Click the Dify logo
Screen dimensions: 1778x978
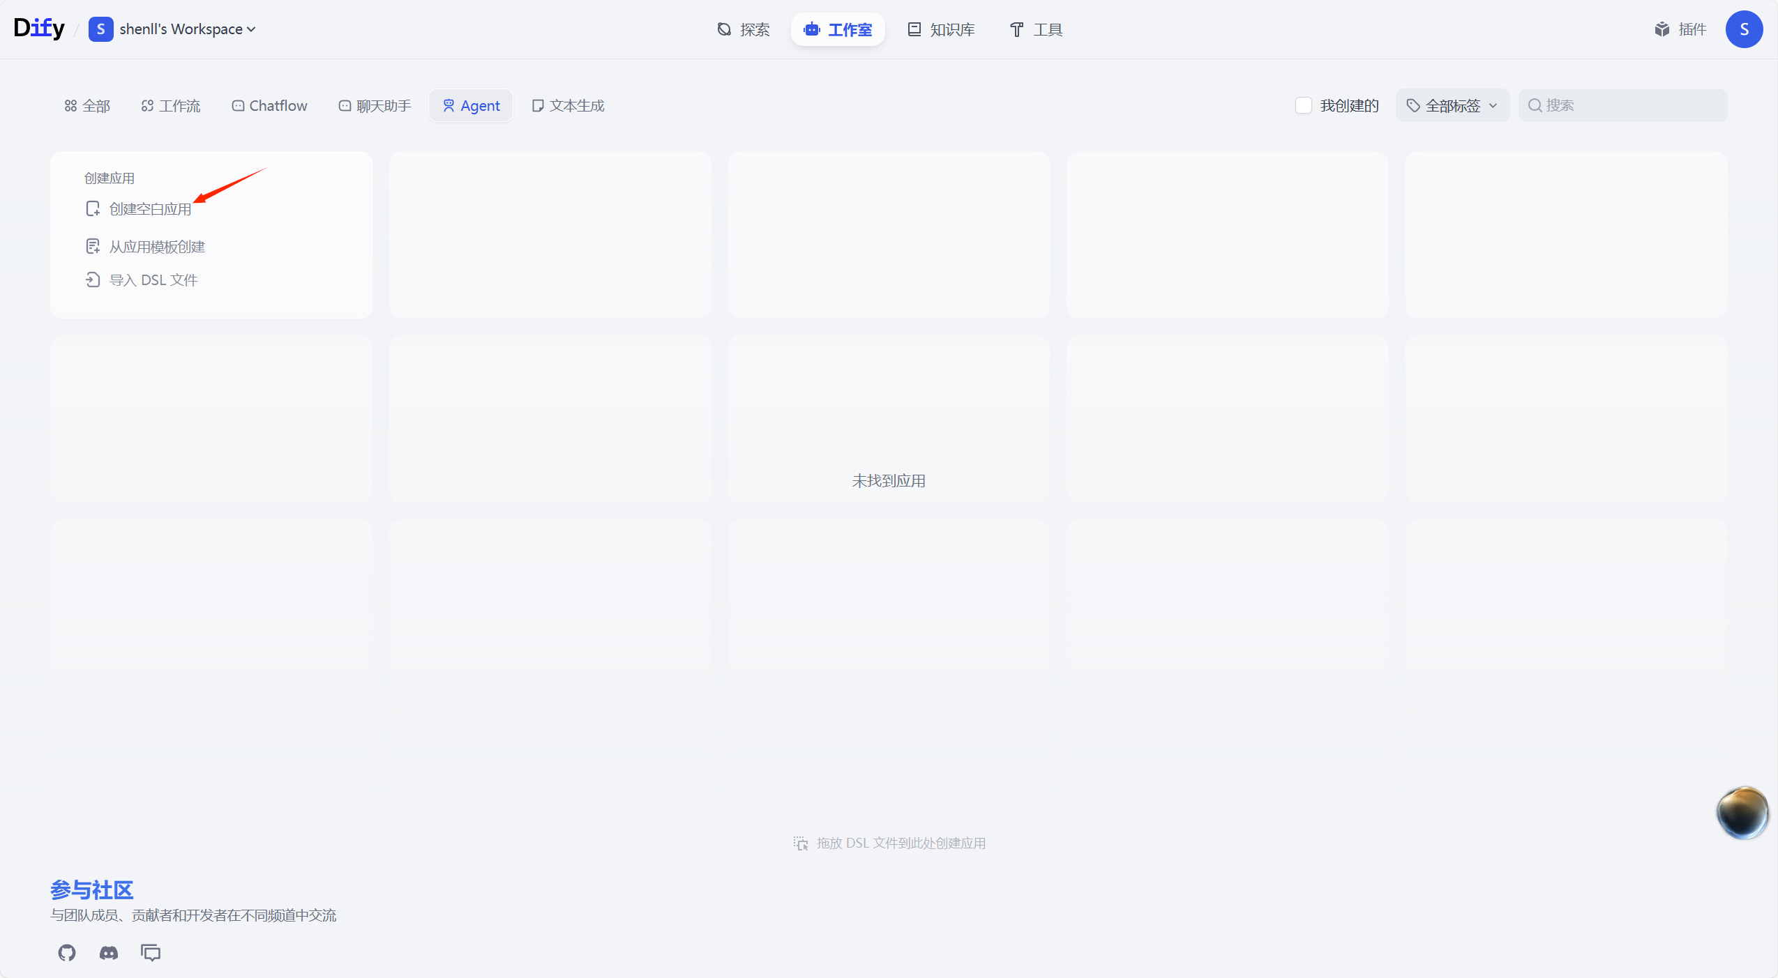tap(39, 29)
